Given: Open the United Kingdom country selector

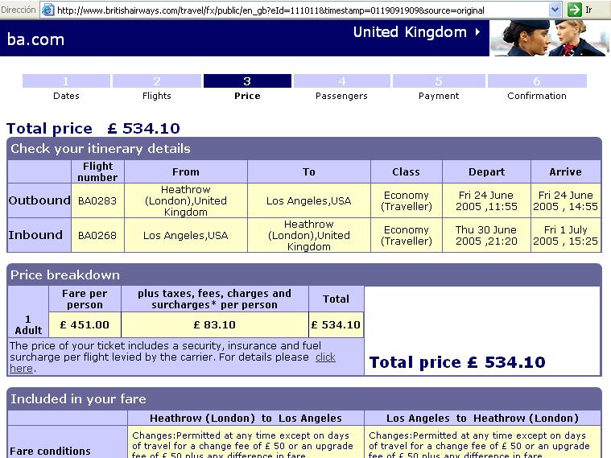Looking at the screenshot, I should pos(416,32).
